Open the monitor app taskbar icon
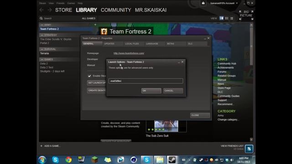This screenshot has height=164, width=292. (x=81, y=160)
